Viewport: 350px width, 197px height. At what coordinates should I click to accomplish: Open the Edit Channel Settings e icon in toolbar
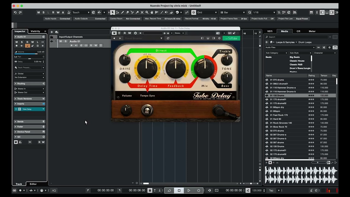click(93, 12)
